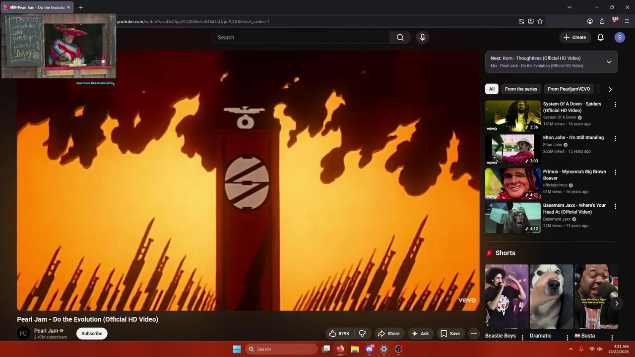
Task: Open uBlock extension with 322 badge
Action: pos(615,21)
